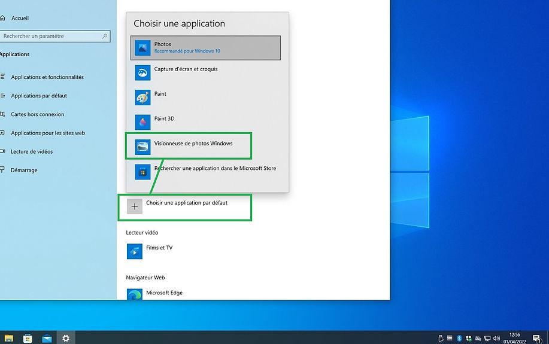Select Paint 3D as default app
This screenshot has height=344, width=549.
[x=205, y=123]
